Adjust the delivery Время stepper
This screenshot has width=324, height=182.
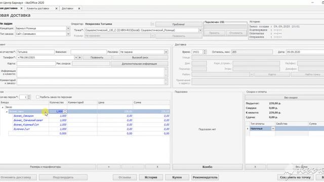click(x=205, y=52)
